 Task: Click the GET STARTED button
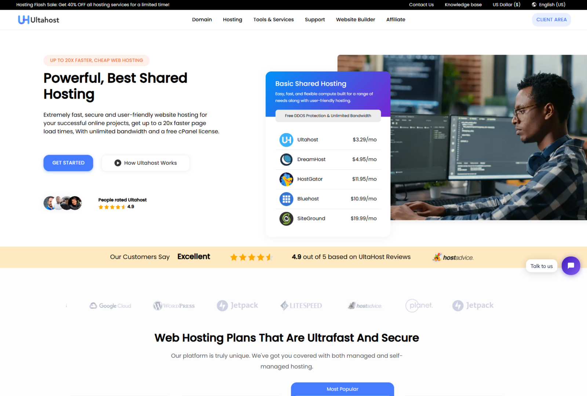68,163
